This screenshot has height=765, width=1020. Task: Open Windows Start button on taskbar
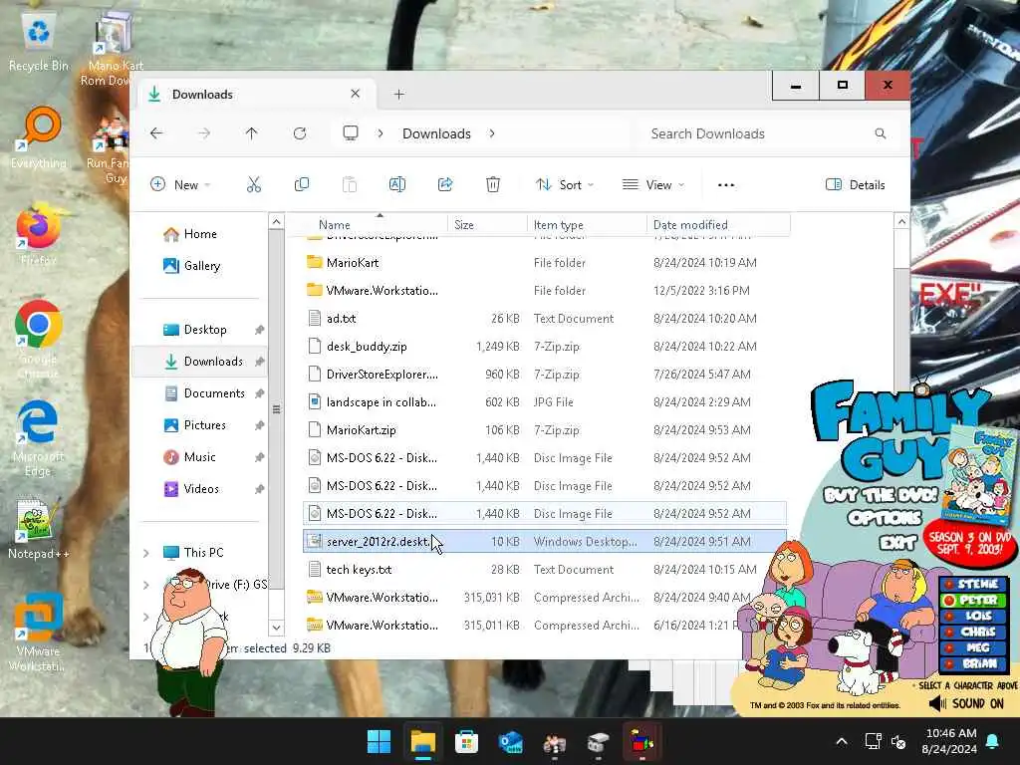tap(380, 741)
